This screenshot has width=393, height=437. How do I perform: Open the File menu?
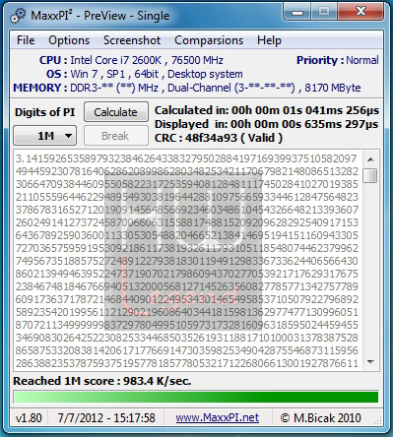(26, 40)
